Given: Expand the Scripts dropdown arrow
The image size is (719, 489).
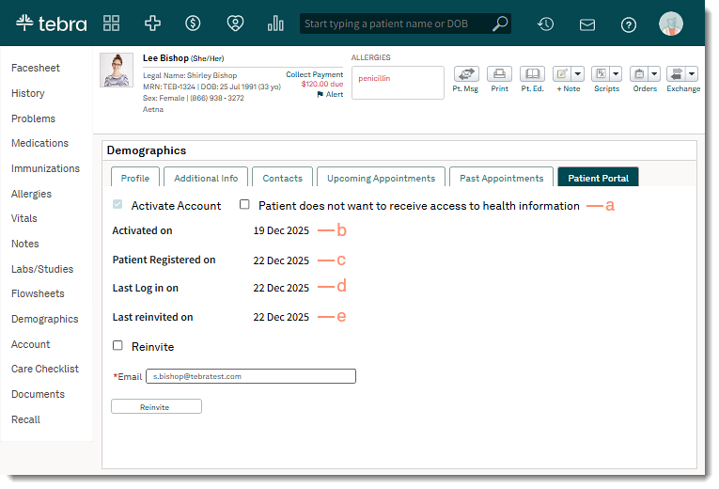Looking at the screenshot, I should [616, 74].
